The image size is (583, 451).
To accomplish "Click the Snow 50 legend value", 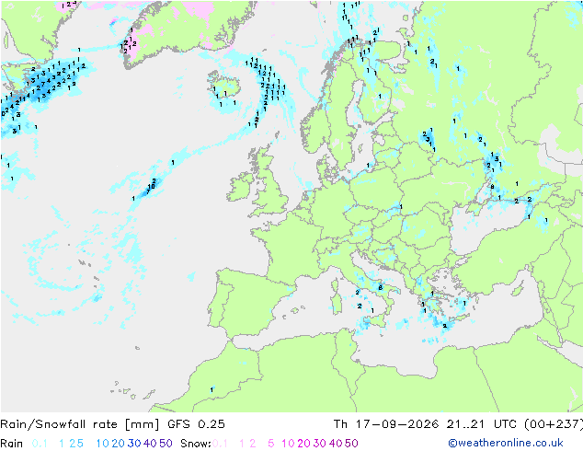I will point(351,444).
